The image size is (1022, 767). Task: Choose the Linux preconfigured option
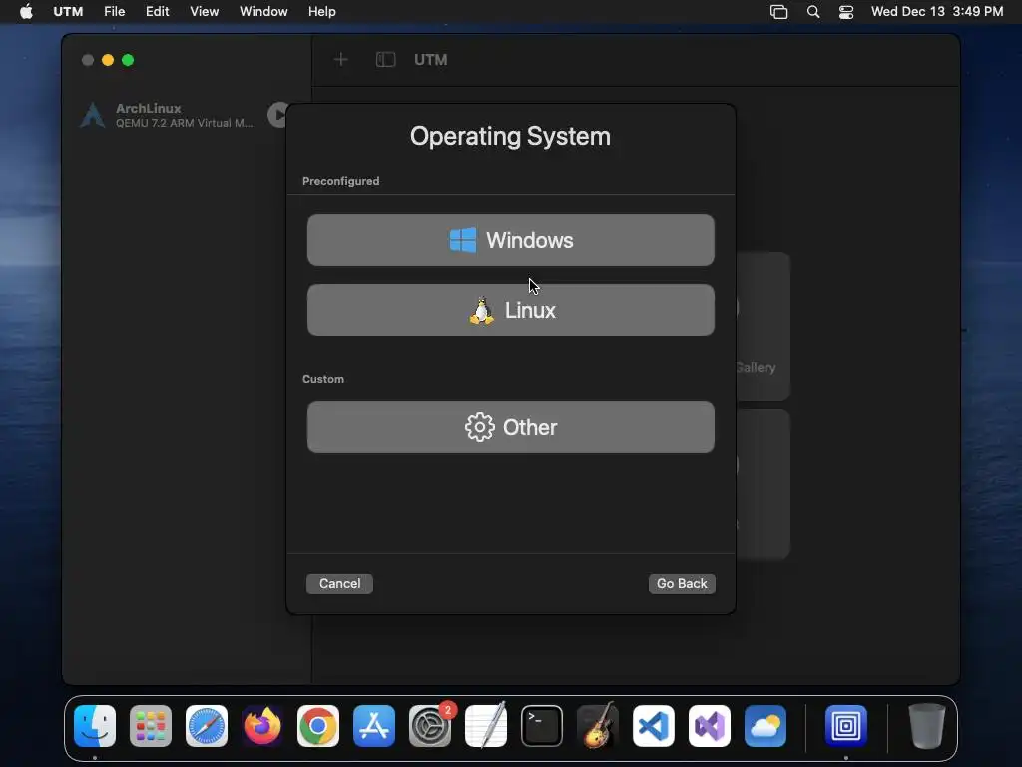tap(510, 310)
